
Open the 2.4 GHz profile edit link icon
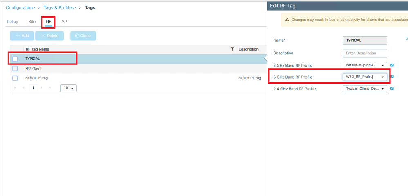pyautogui.click(x=392, y=88)
